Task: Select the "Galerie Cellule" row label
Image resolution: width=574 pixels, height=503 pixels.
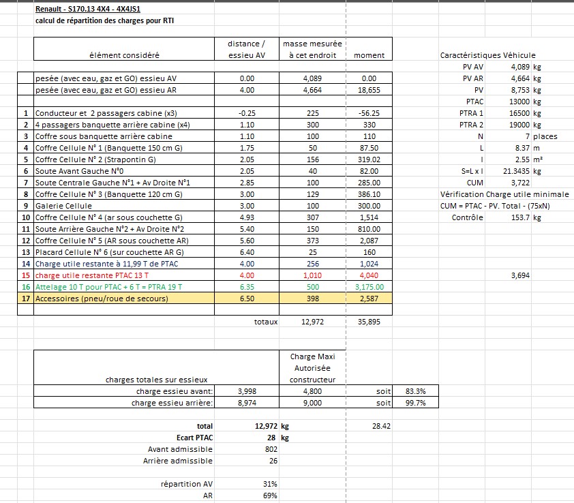Action: [63, 205]
